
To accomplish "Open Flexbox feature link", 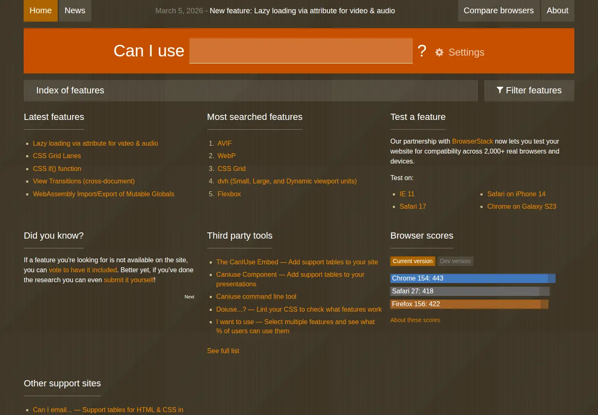I will (229, 194).
